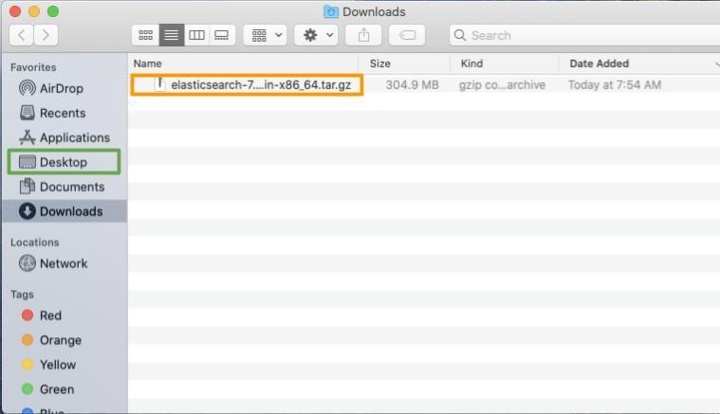
Task: Close the Finder window with the red button
Action: coord(15,11)
